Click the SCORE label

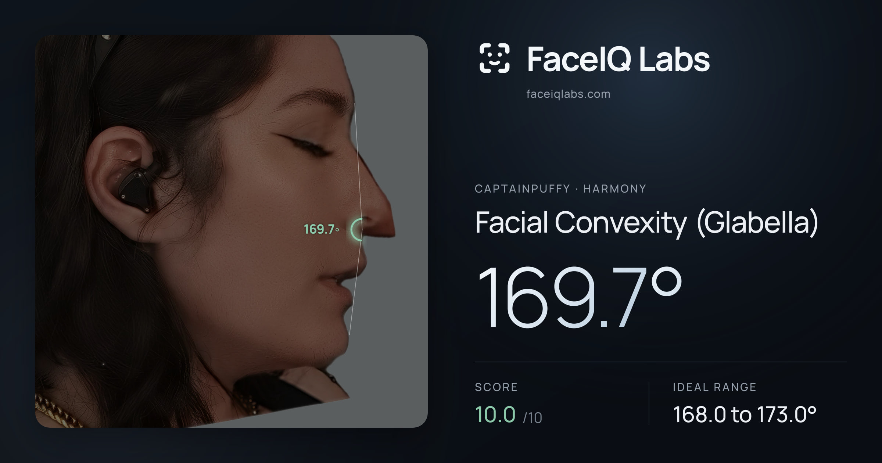click(496, 387)
